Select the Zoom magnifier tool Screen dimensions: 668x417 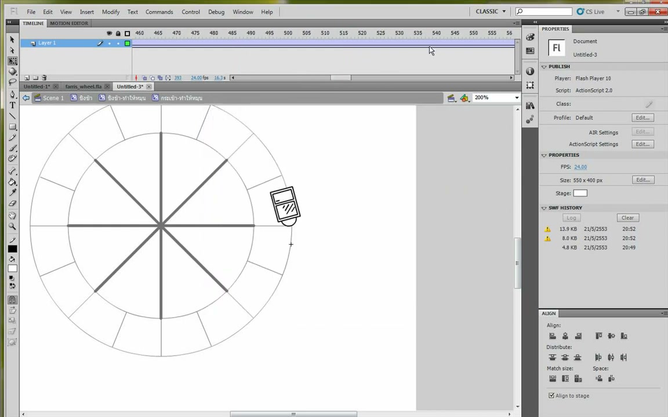pos(12,226)
